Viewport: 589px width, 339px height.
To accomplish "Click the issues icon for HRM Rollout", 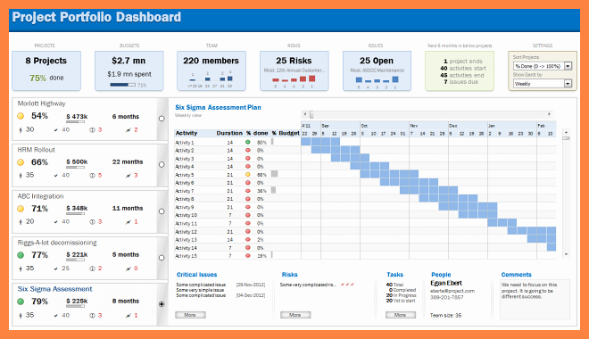I will pyautogui.click(x=93, y=176).
